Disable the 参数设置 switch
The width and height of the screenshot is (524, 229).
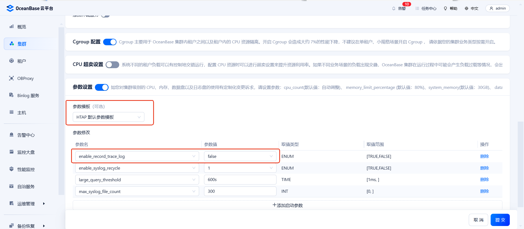tap(102, 87)
